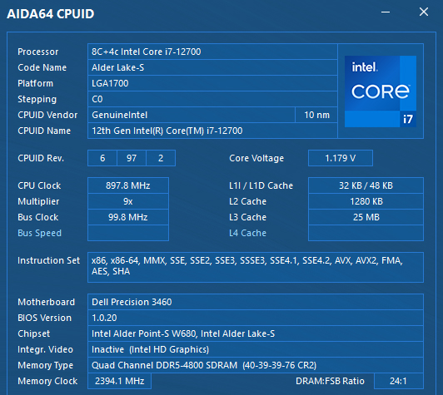The image size is (443, 395).
Task: Click the BIOS Version value 1.0.20
Action: click(x=256, y=318)
